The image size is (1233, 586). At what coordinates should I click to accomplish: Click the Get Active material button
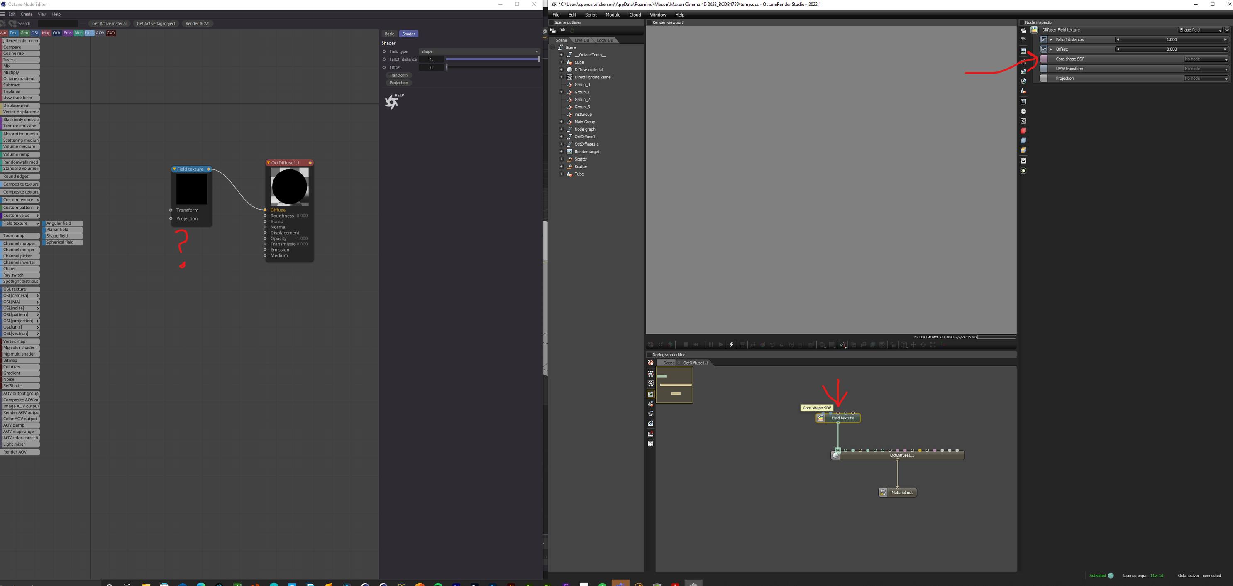point(109,24)
